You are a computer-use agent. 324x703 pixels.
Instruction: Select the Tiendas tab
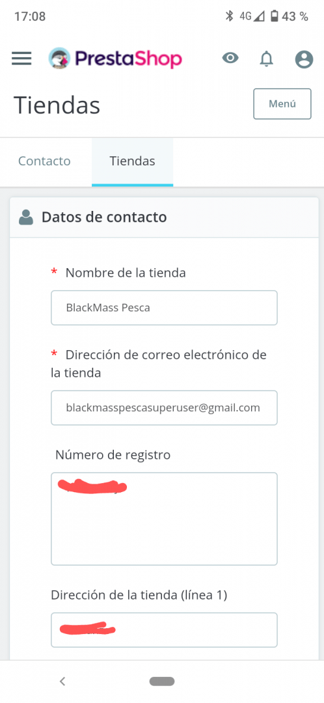pyautogui.click(x=133, y=161)
